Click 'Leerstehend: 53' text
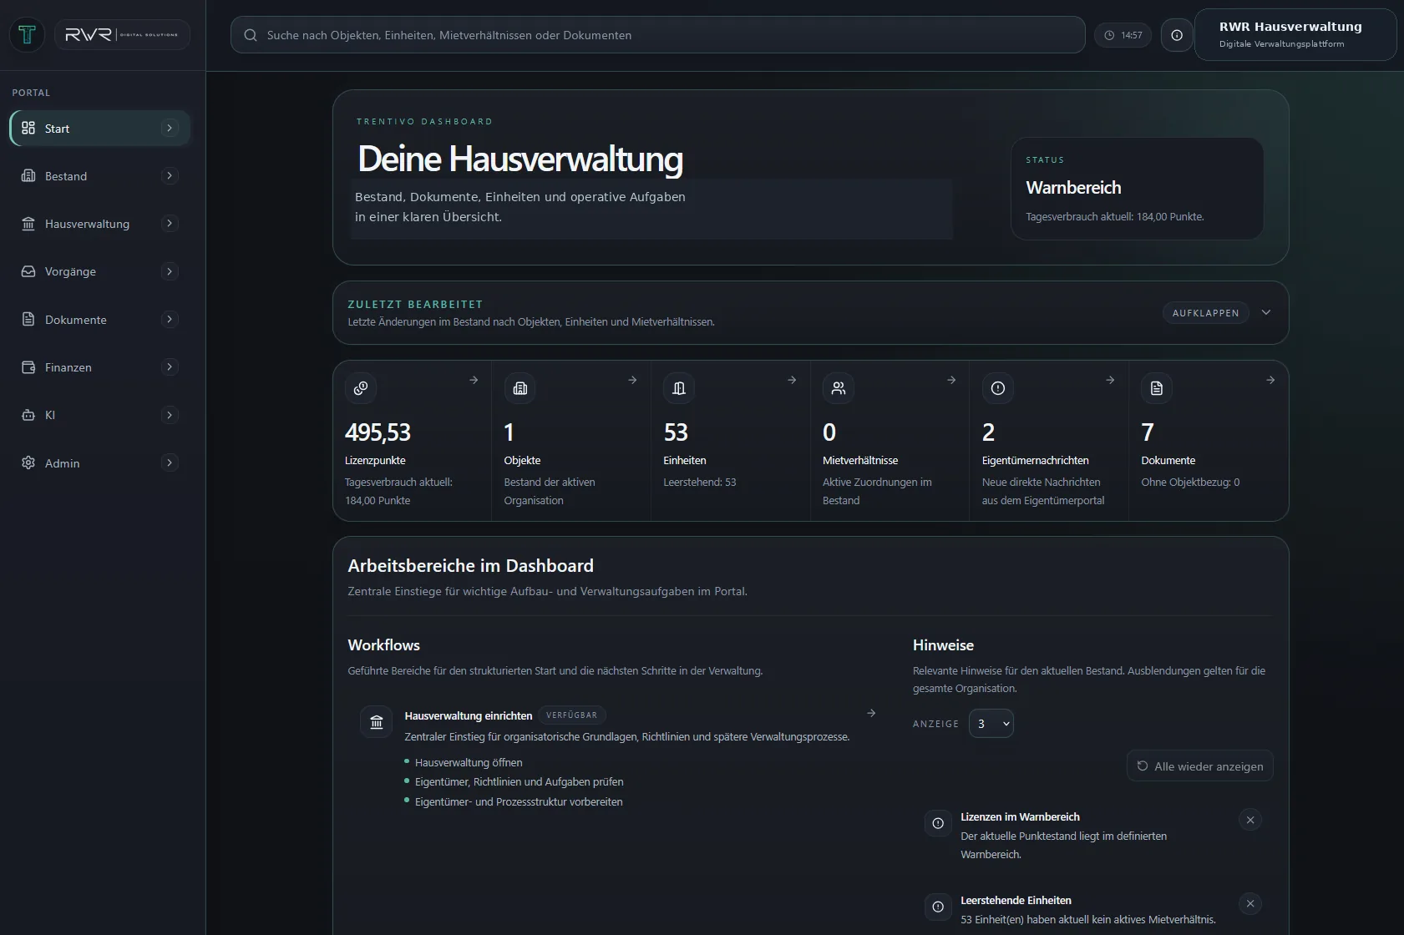The width and height of the screenshot is (1404, 935). tap(700, 482)
